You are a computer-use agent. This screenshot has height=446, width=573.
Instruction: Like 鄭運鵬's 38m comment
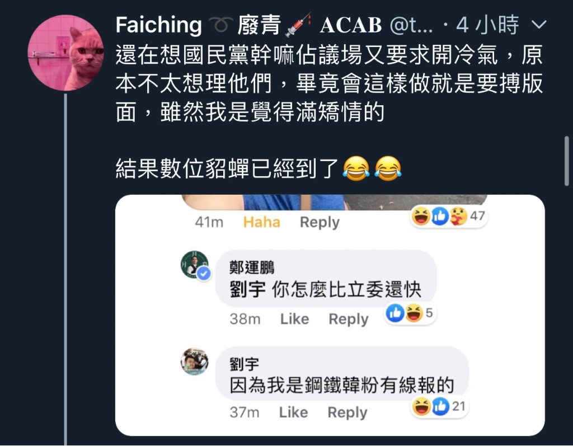[x=294, y=319]
